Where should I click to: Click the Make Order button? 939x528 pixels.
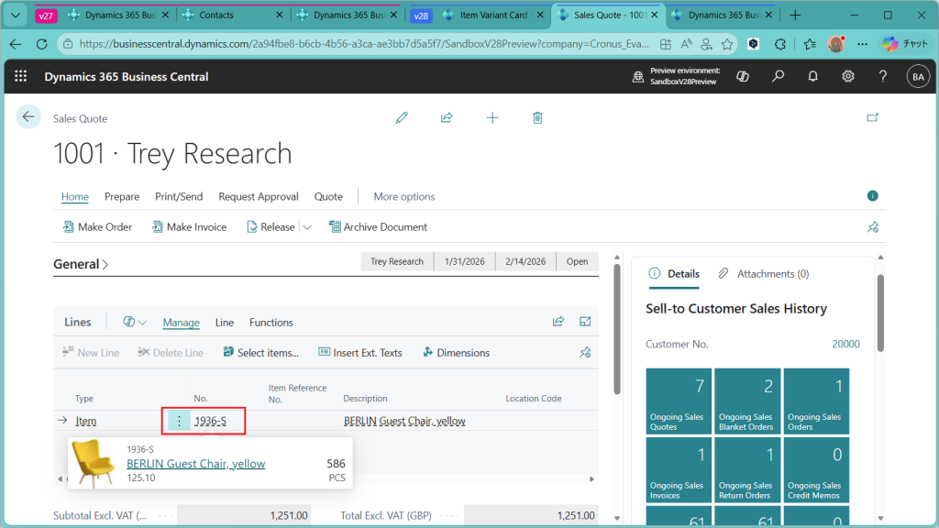97,227
